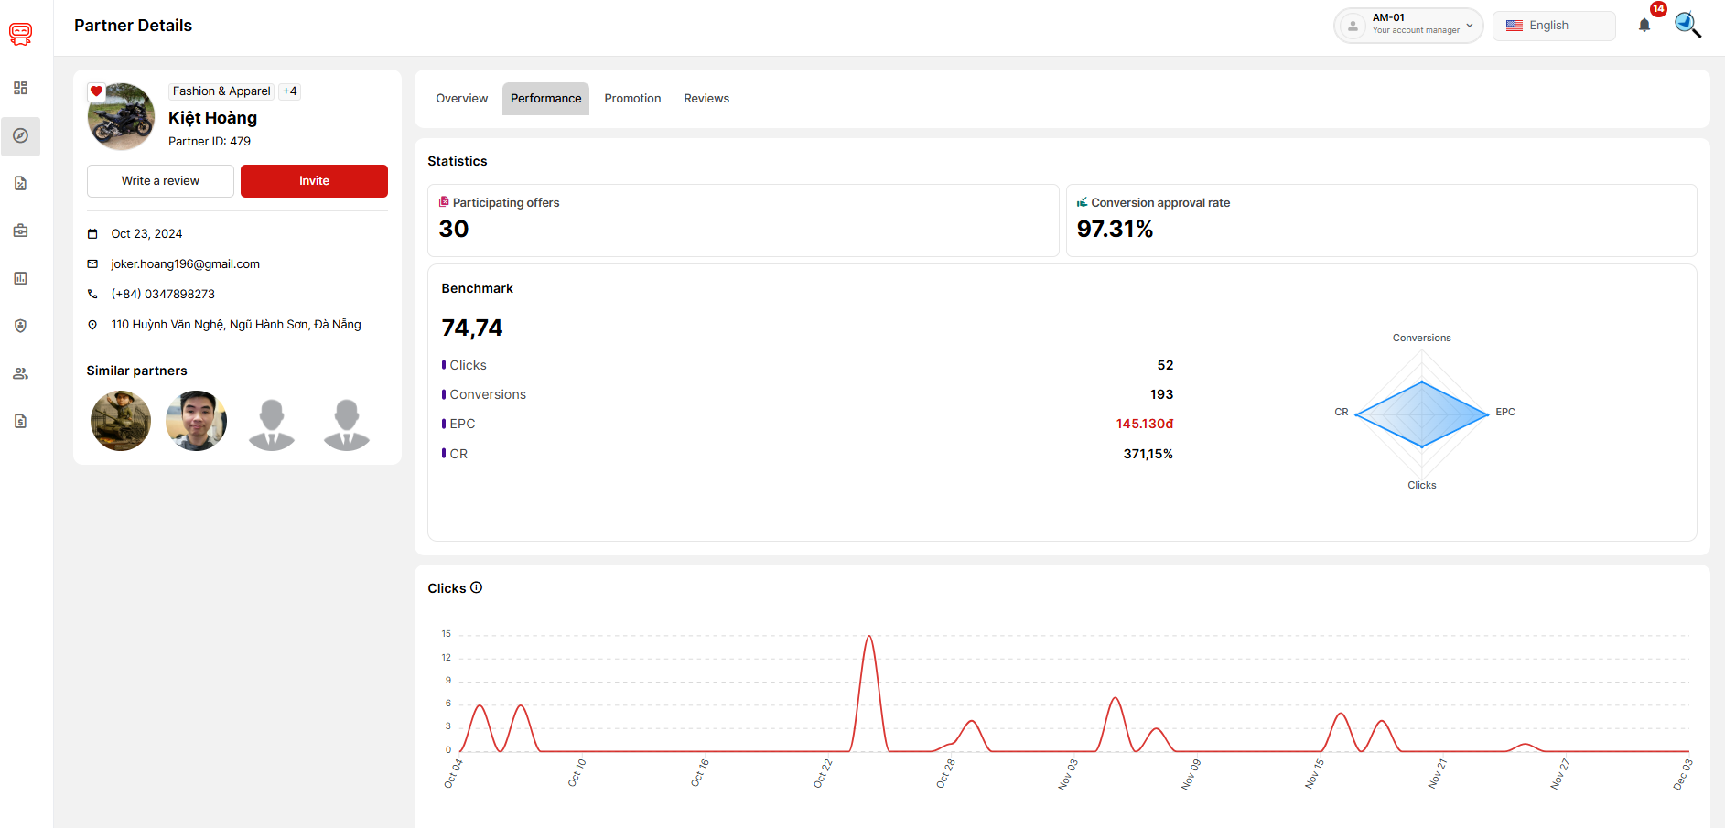The height and width of the screenshot is (828, 1725).
Task: Switch to the Overview tab
Action: pos(461,99)
